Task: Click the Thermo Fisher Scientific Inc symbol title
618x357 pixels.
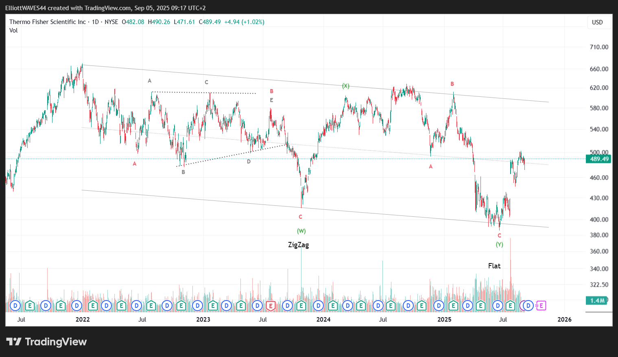Action: (x=48, y=22)
